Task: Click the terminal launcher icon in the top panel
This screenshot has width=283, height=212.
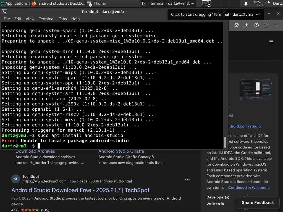Action: [x=206, y=3]
